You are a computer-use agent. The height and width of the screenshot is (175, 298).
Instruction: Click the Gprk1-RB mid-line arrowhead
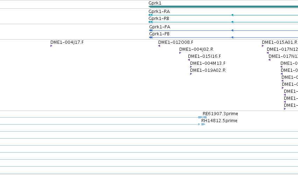point(232,22)
